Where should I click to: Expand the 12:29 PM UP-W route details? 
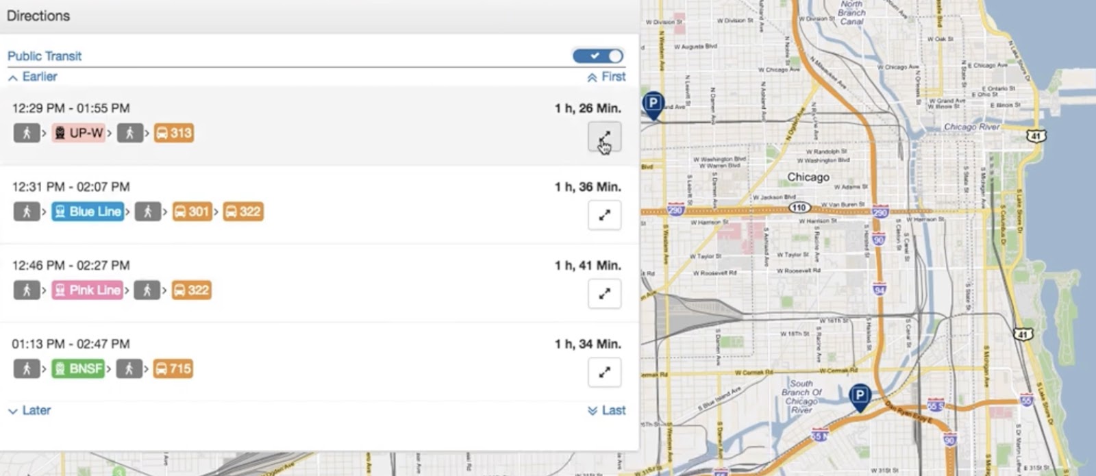pos(604,137)
